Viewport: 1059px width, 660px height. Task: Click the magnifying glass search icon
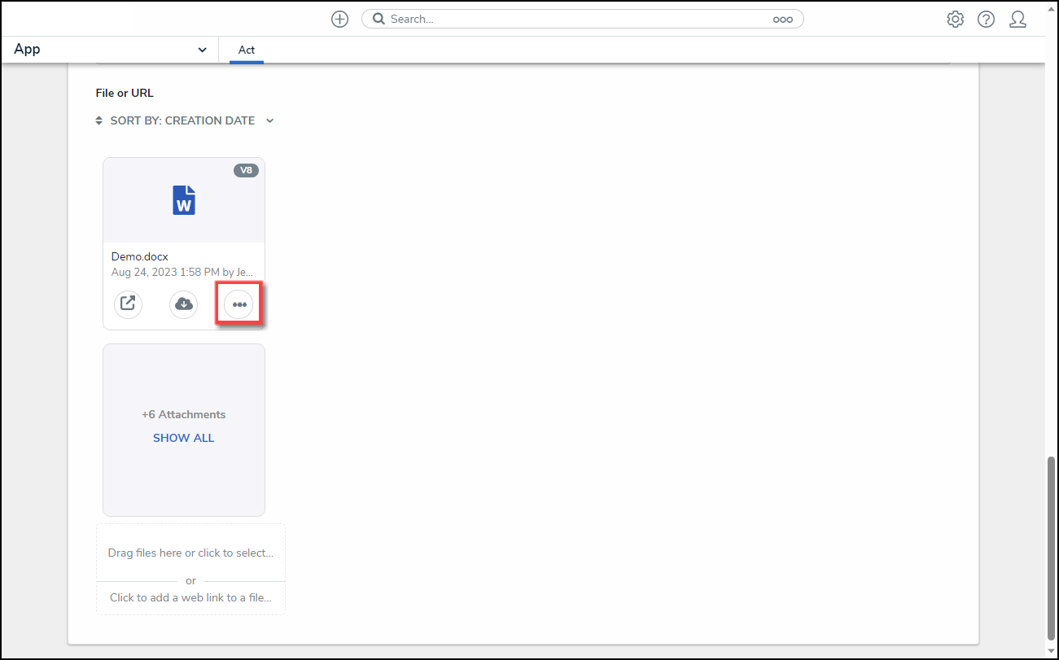(x=379, y=19)
